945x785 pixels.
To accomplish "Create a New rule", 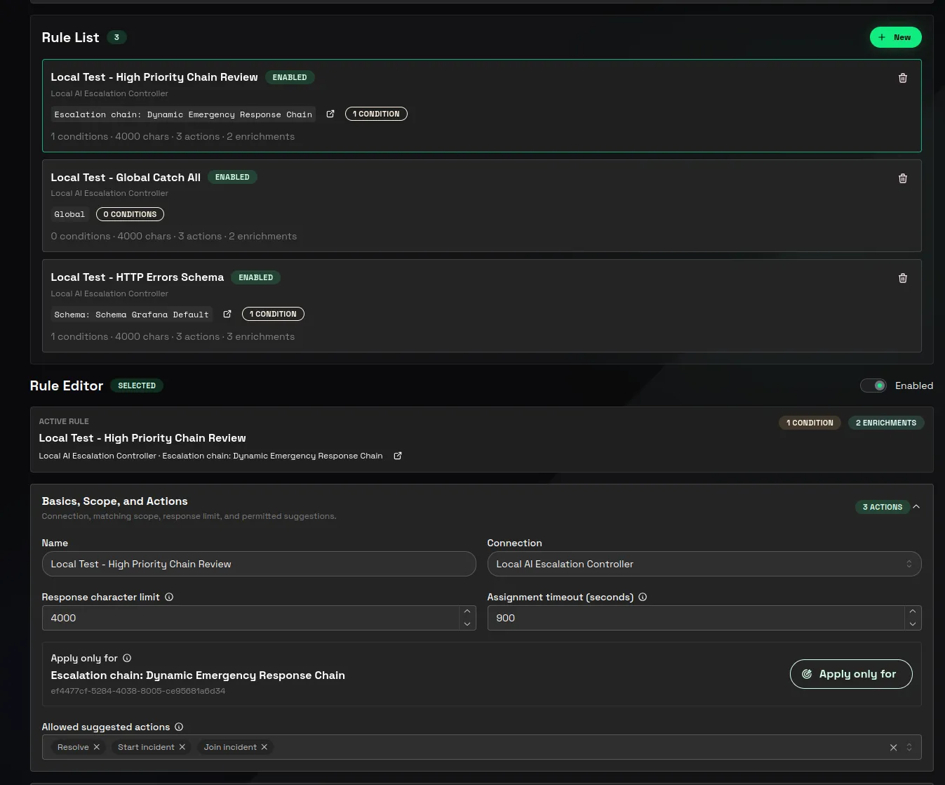I will tap(896, 37).
